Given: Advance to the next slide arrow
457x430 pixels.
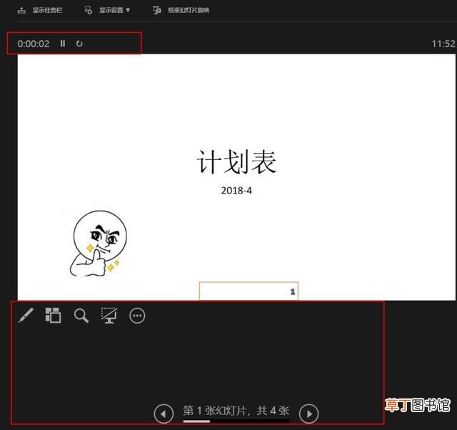Looking at the screenshot, I should pyautogui.click(x=309, y=414).
